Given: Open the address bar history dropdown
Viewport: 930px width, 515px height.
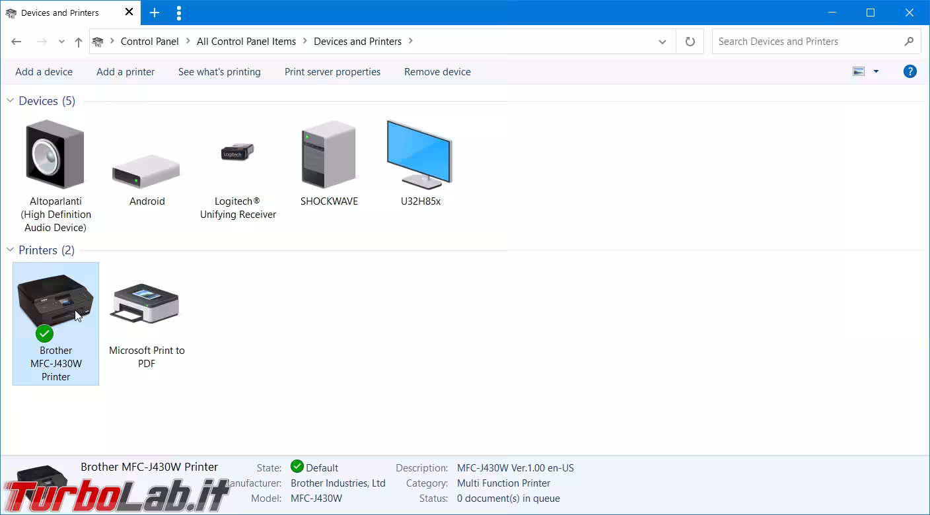Looking at the screenshot, I should pyautogui.click(x=662, y=42).
